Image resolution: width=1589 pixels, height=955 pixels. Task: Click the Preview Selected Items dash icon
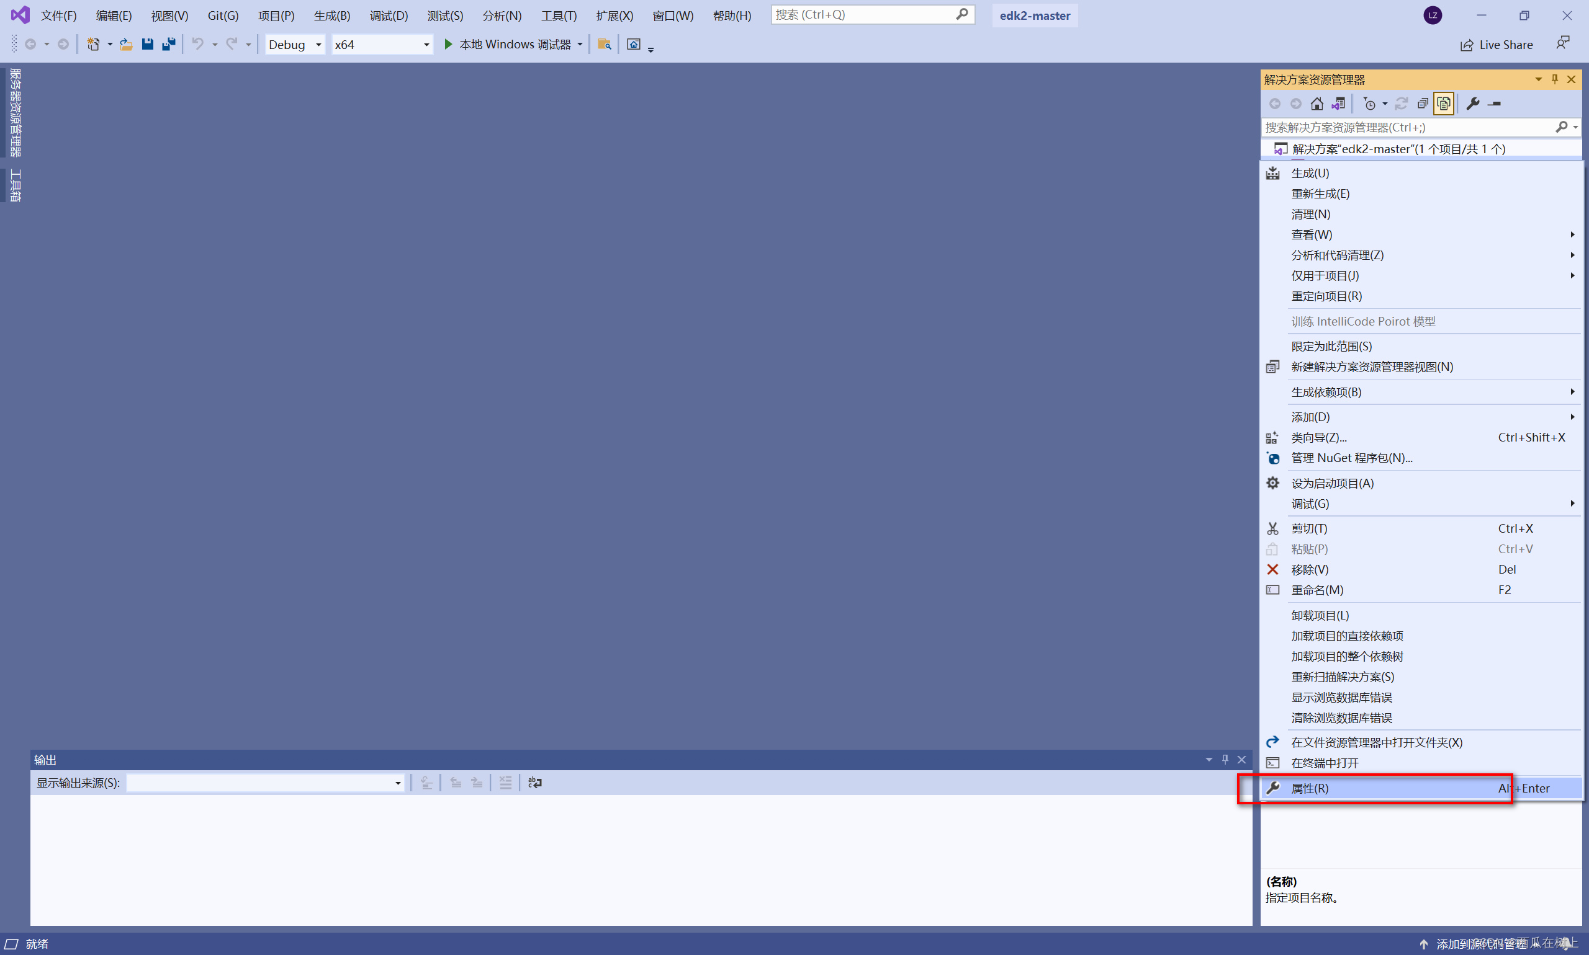pyautogui.click(x=1494, y=104)
